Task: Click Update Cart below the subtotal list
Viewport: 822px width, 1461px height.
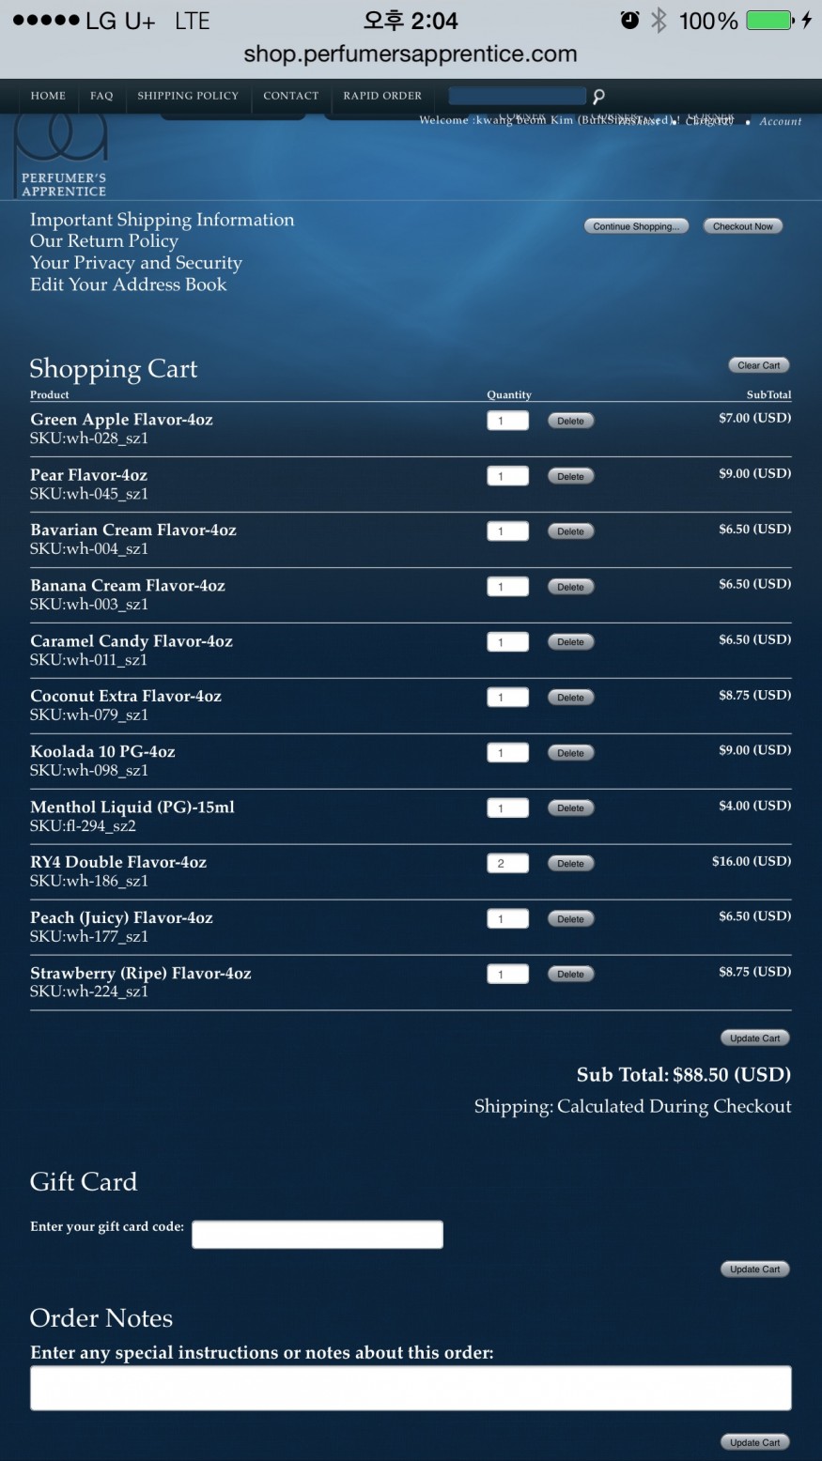Action: 754,1038
